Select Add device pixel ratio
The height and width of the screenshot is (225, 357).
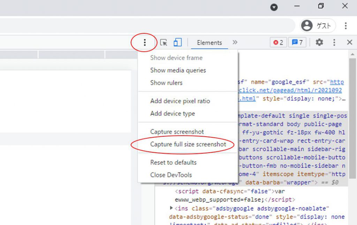point(180,101)
